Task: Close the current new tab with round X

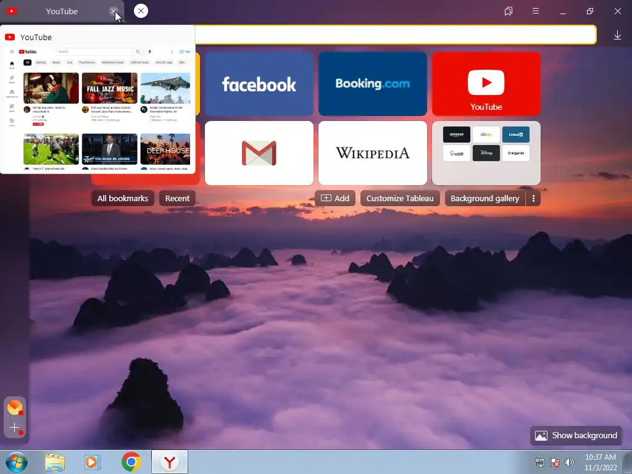Action: [141, 11]
